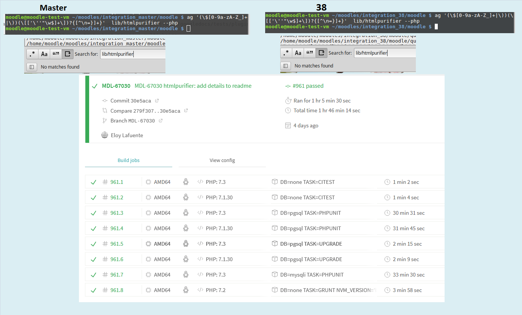Viewport: 522px width, 315px height.
Task: Open external link icon next to Branch MDL-67030
Action: coord(161,121)
